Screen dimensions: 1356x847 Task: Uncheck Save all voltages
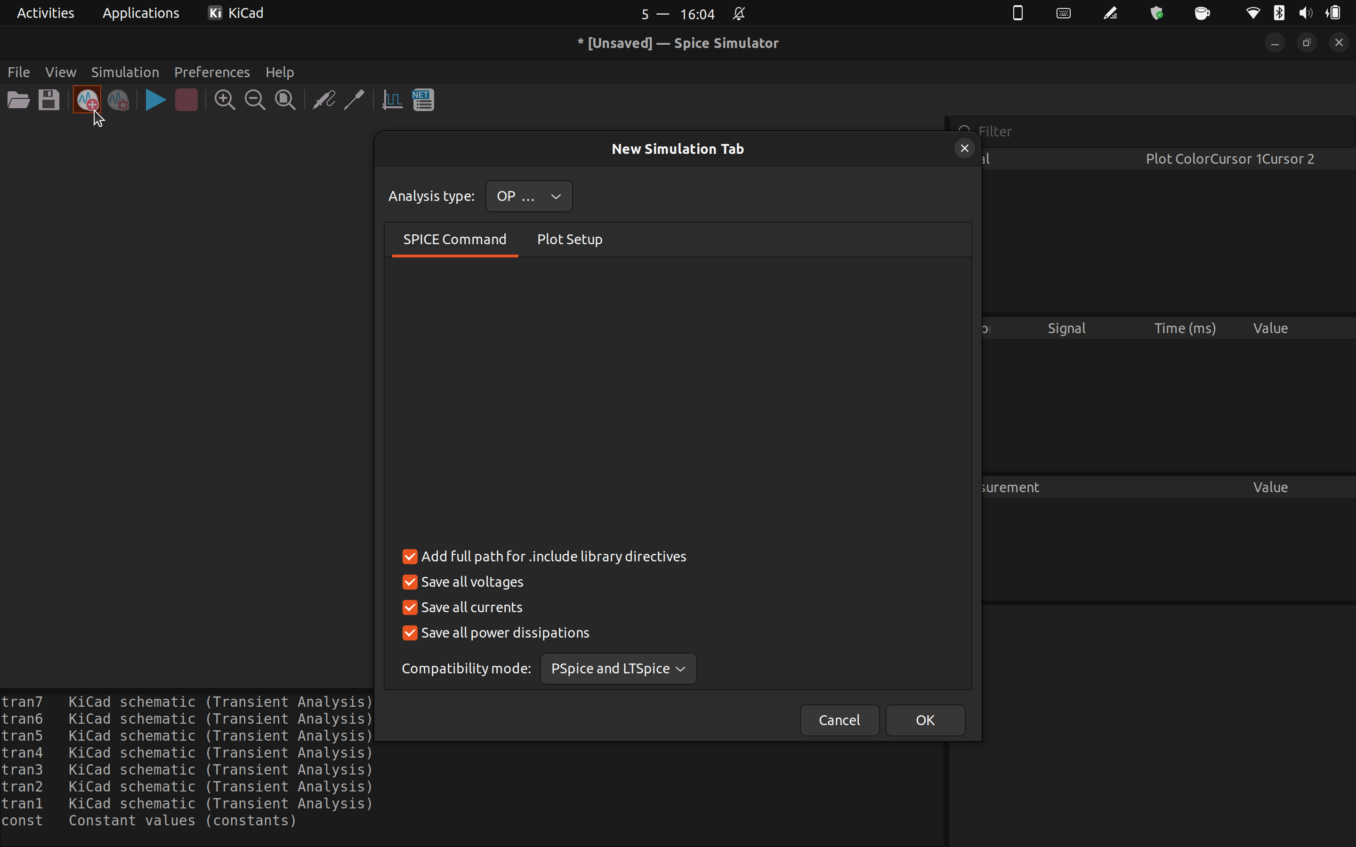[x=410, y=582]
